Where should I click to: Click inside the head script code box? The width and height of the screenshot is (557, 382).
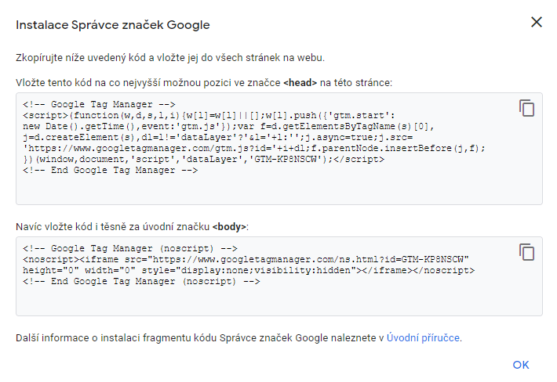click(x=279, y=149)
